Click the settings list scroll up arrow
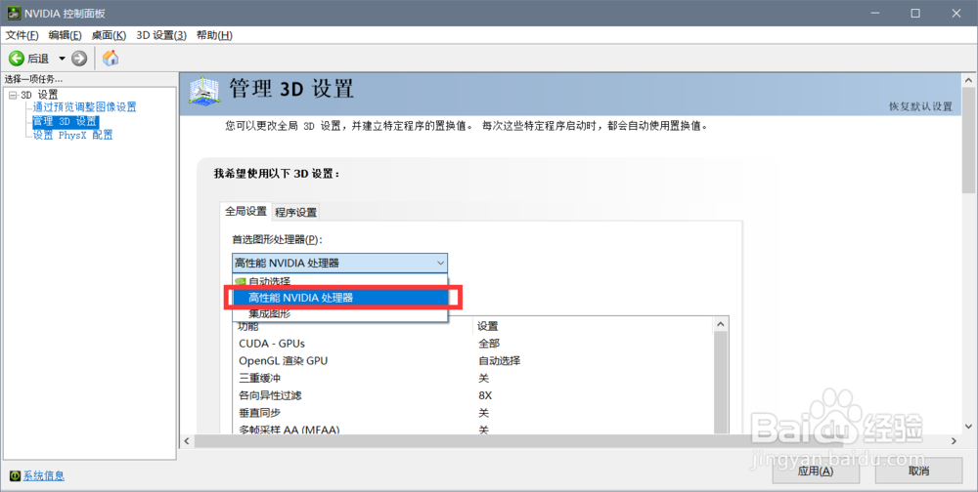The image size is (978, 492). (x=721, y=324)
